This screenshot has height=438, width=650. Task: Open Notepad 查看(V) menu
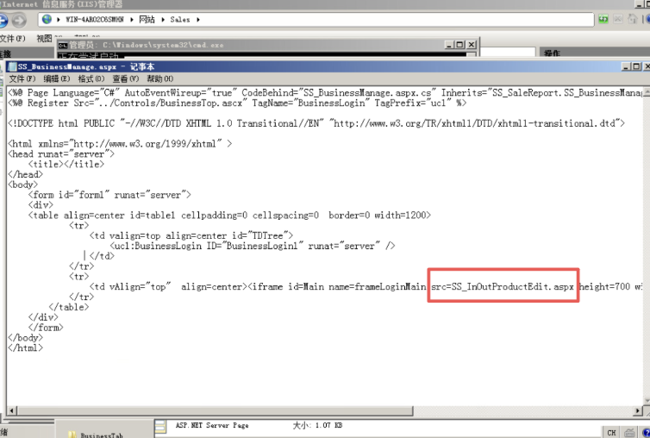click(126, 78)
